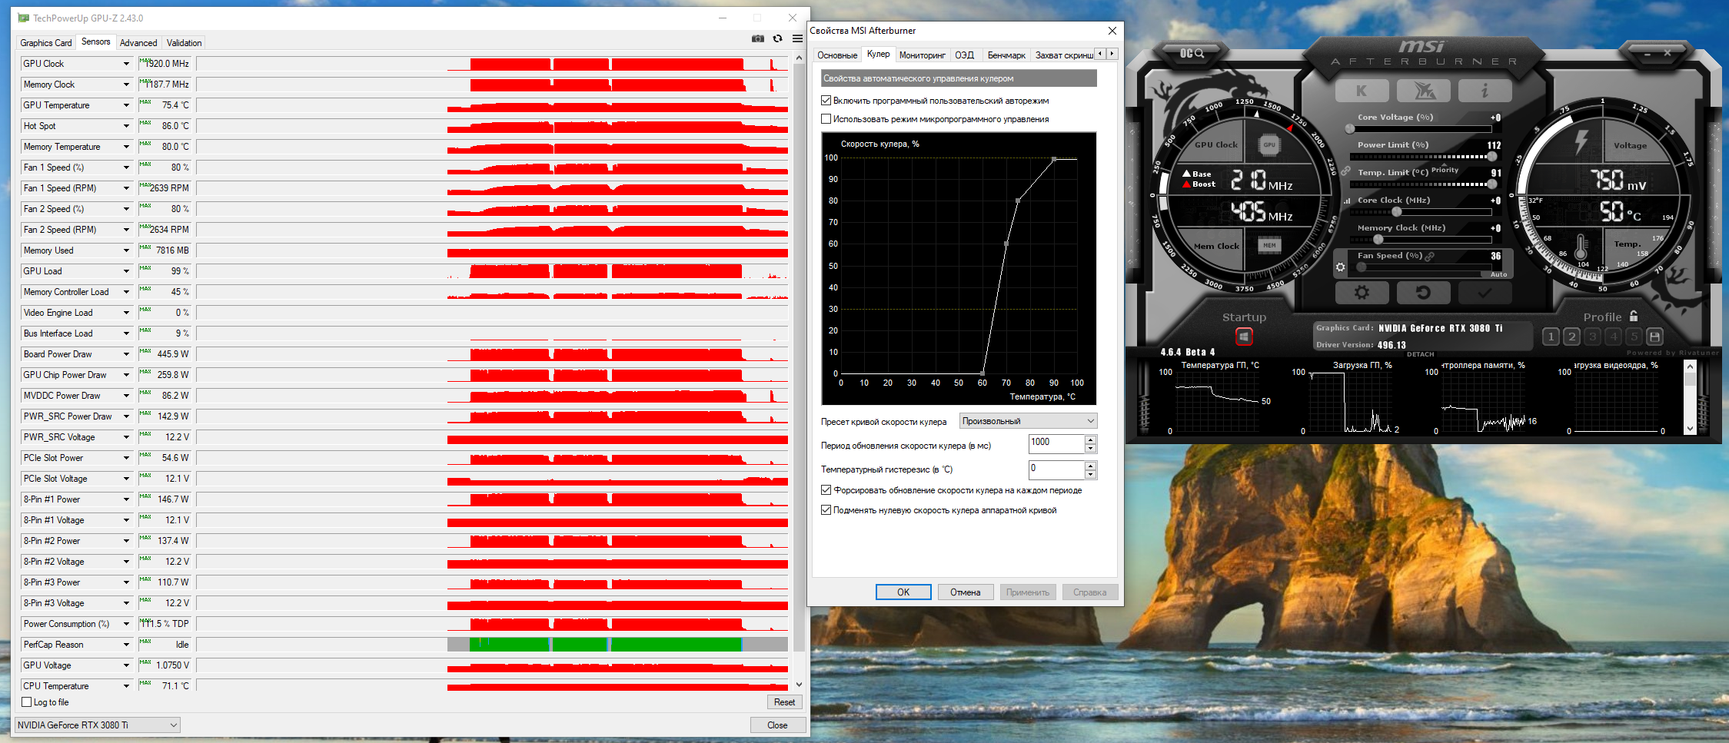Expand the GPU Load sensor dropdown
Screen dimensions: 1729x743
(x=126, y=271)
